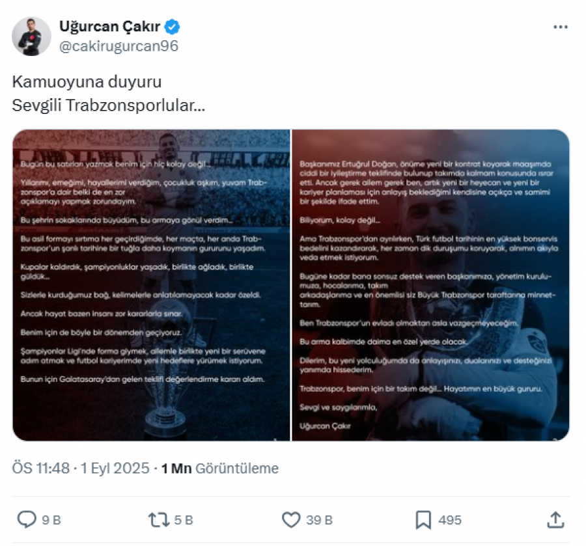Open the right statement image

(430, 285)
